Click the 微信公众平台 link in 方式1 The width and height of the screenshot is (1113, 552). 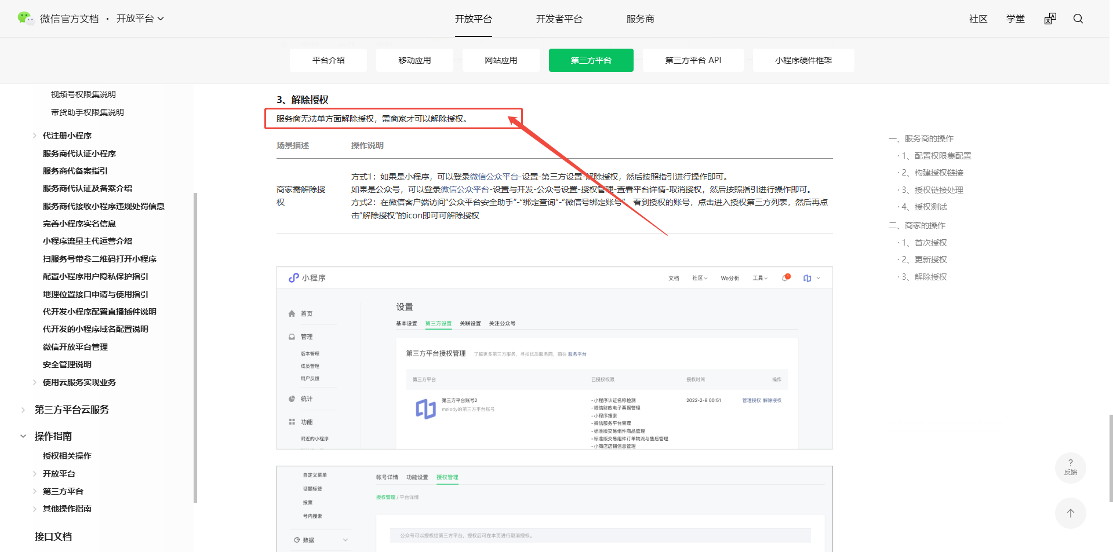[494, 177]
